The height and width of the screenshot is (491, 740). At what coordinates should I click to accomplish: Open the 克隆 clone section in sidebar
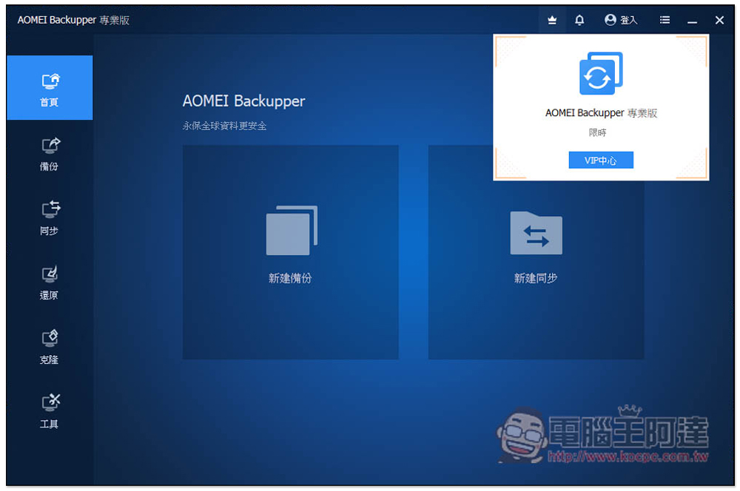pyautogui.click(x=50, y=346)
